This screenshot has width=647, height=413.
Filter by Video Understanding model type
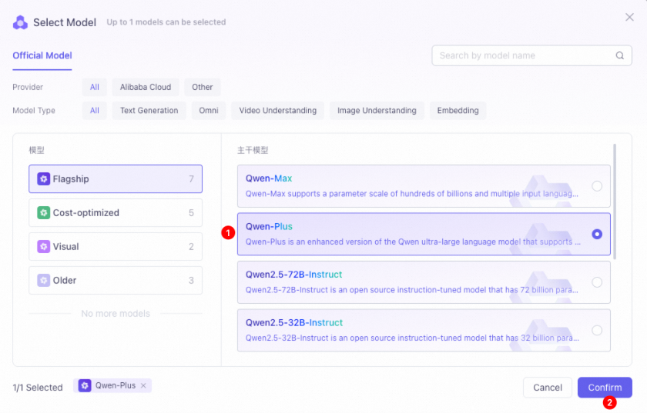pyautogui.click(x=278, y=111)
